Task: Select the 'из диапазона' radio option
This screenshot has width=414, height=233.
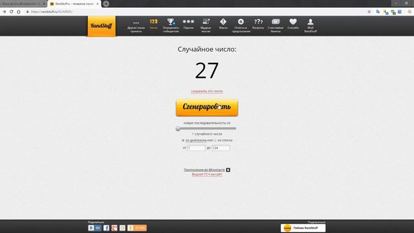Action: [183, 140]
